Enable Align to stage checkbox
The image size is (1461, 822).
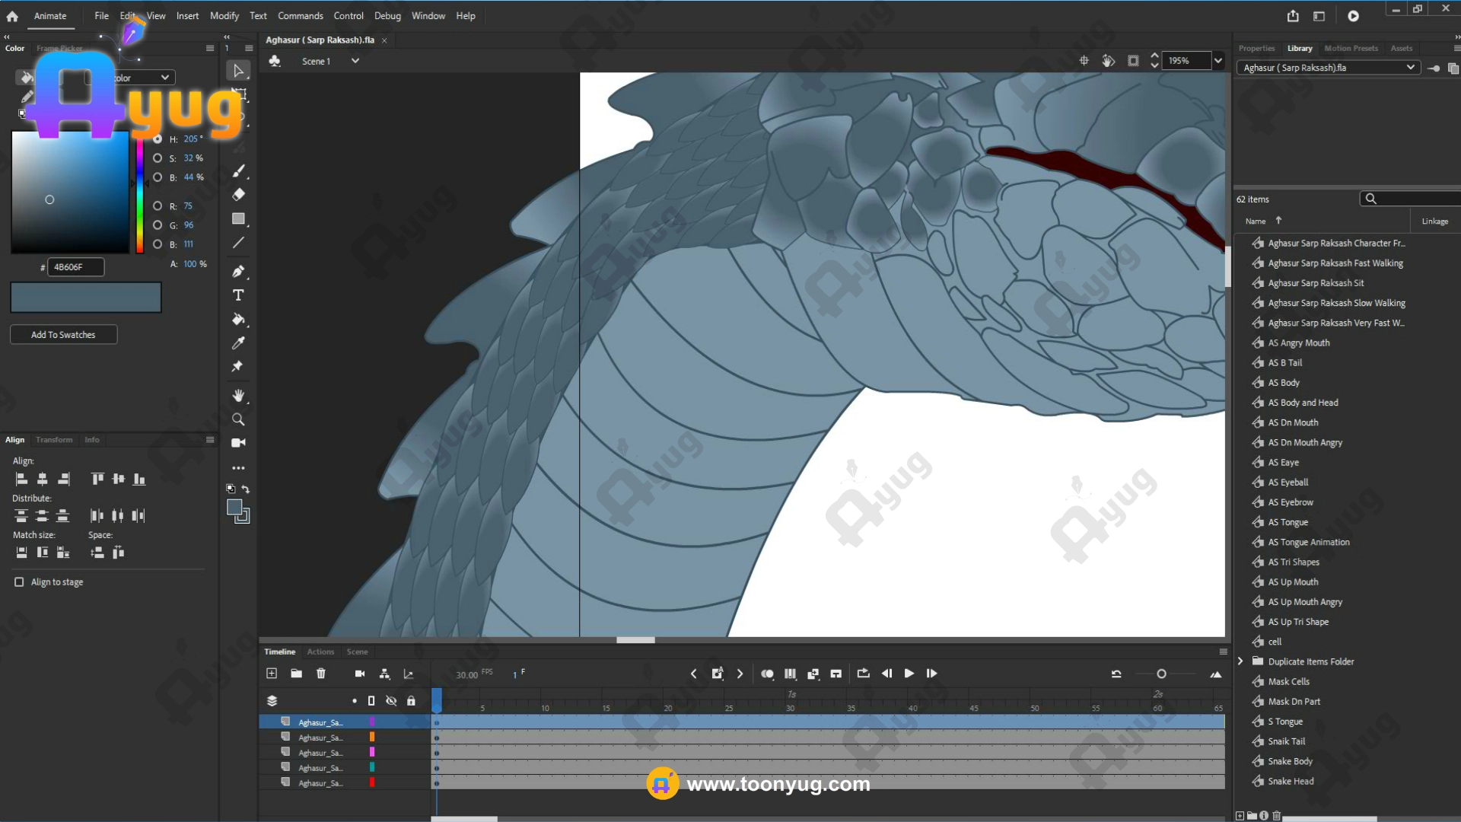pos(19,582)
